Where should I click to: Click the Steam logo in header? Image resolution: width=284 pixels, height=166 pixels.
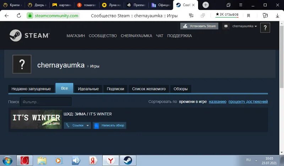point(29,35)
